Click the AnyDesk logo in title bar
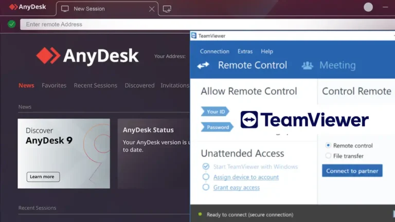 [x=27, y=7]
